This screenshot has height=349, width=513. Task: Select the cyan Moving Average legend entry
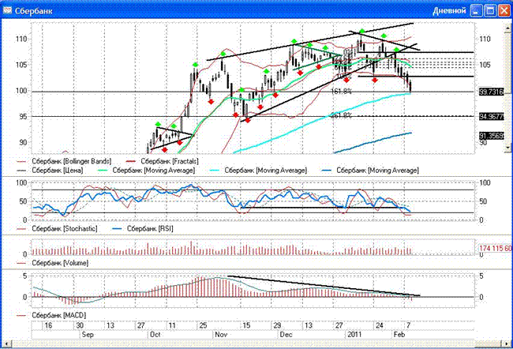258,171
